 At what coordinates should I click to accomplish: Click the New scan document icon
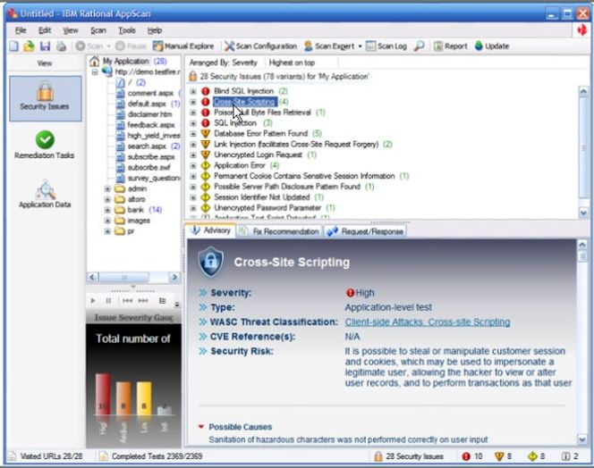(13, 46)
